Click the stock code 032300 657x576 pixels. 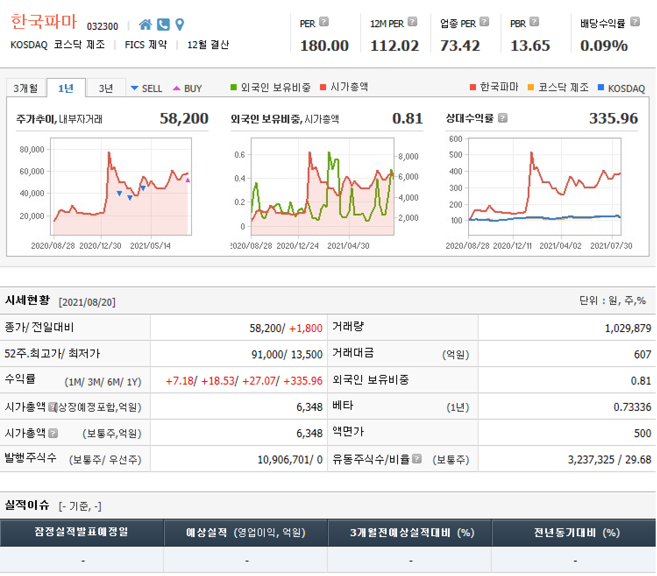(103, 26)
